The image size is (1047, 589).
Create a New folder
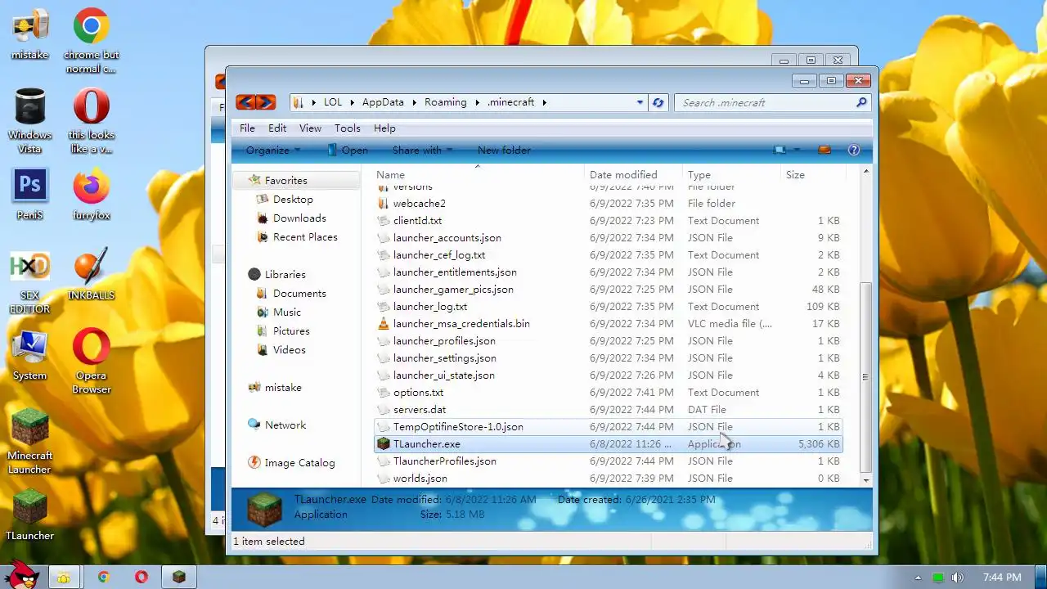[x=504, y=151]
